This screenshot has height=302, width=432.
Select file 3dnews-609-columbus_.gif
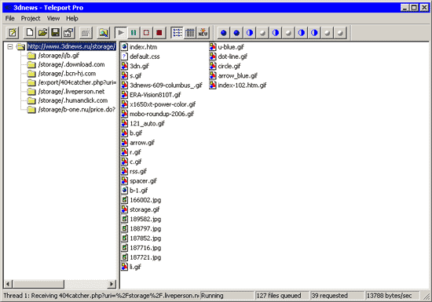coord(166,86)
